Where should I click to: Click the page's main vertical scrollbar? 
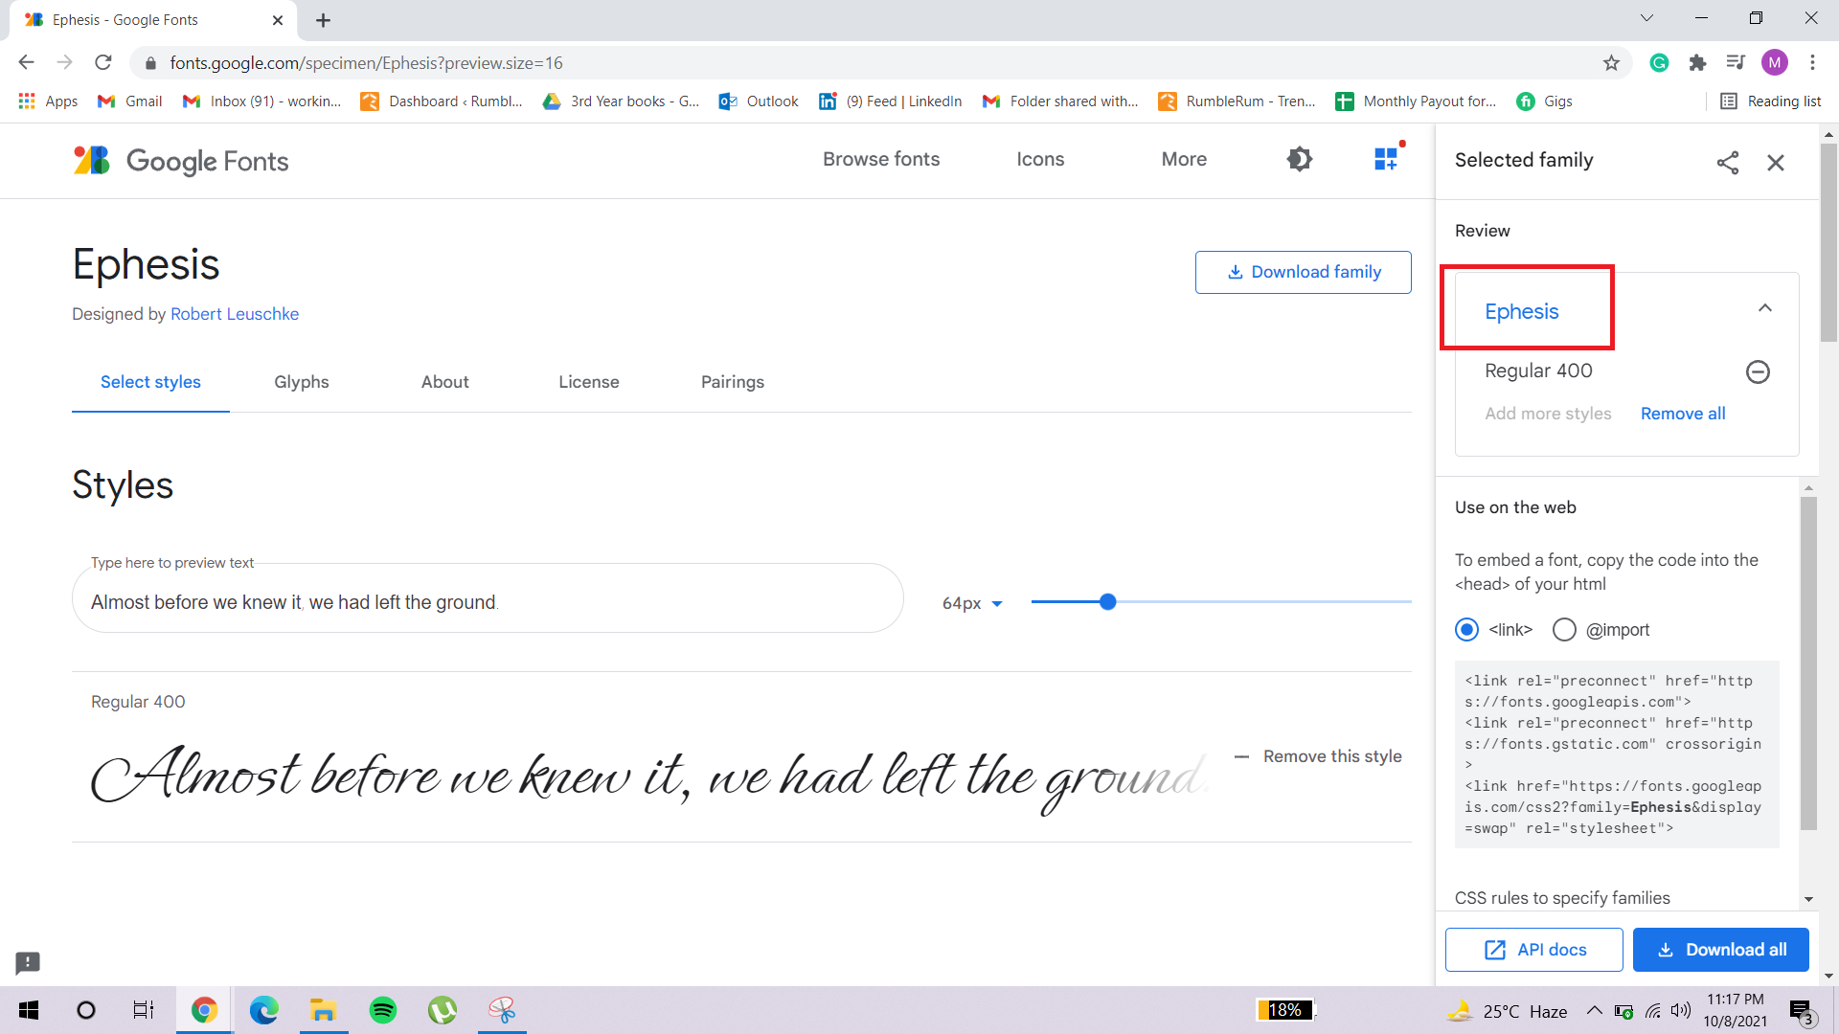pyautogui.click(x=1828, y=241)
